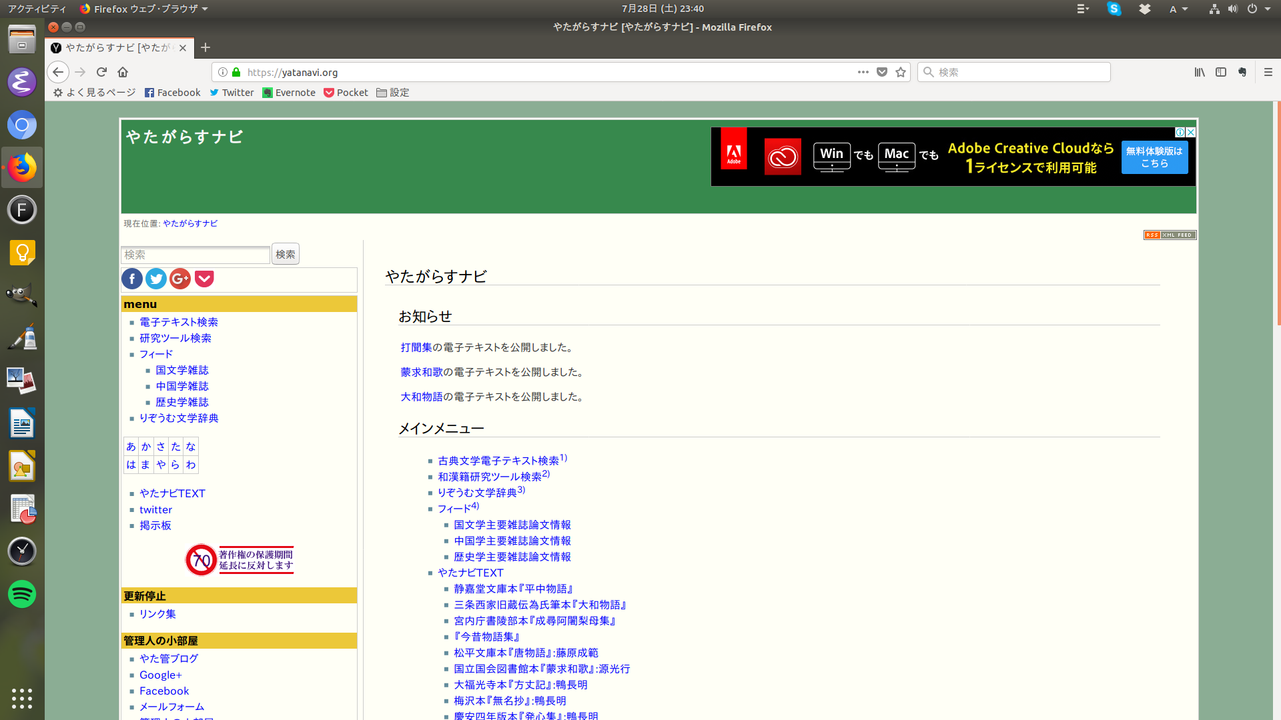Bookmark this page with star icon
Viewport: 1281px width, 720px height.
coord(901,72)
